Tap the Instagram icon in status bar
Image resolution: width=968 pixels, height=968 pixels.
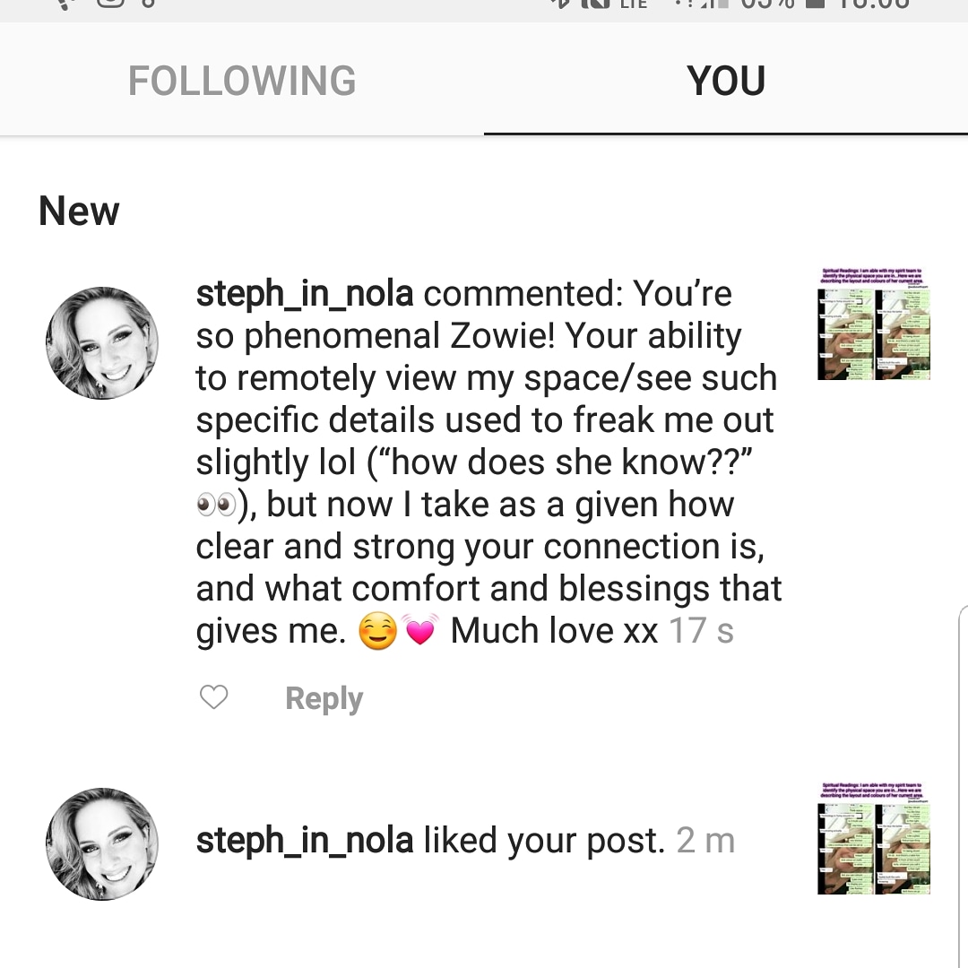tap(110, 4)
